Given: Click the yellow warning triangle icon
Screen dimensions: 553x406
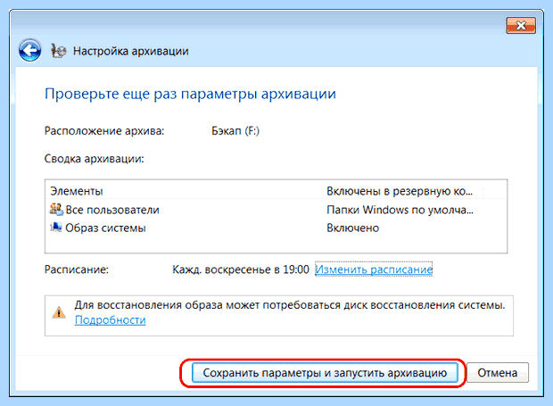Looking at the screenshot, I should click(59, 312).
